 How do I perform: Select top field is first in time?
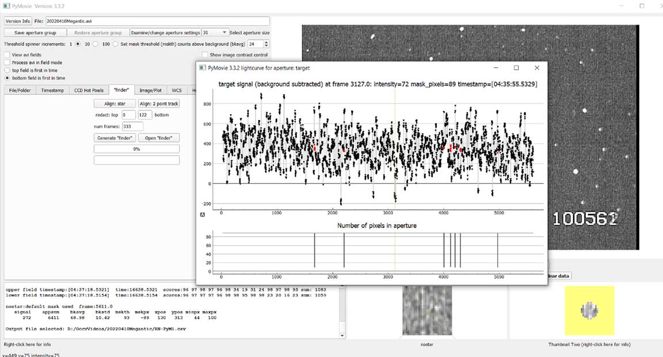pos(7,71)
